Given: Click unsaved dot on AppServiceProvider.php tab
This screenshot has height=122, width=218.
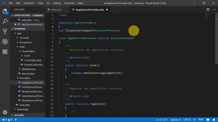Looking at the screenshot, I should 107,10.
